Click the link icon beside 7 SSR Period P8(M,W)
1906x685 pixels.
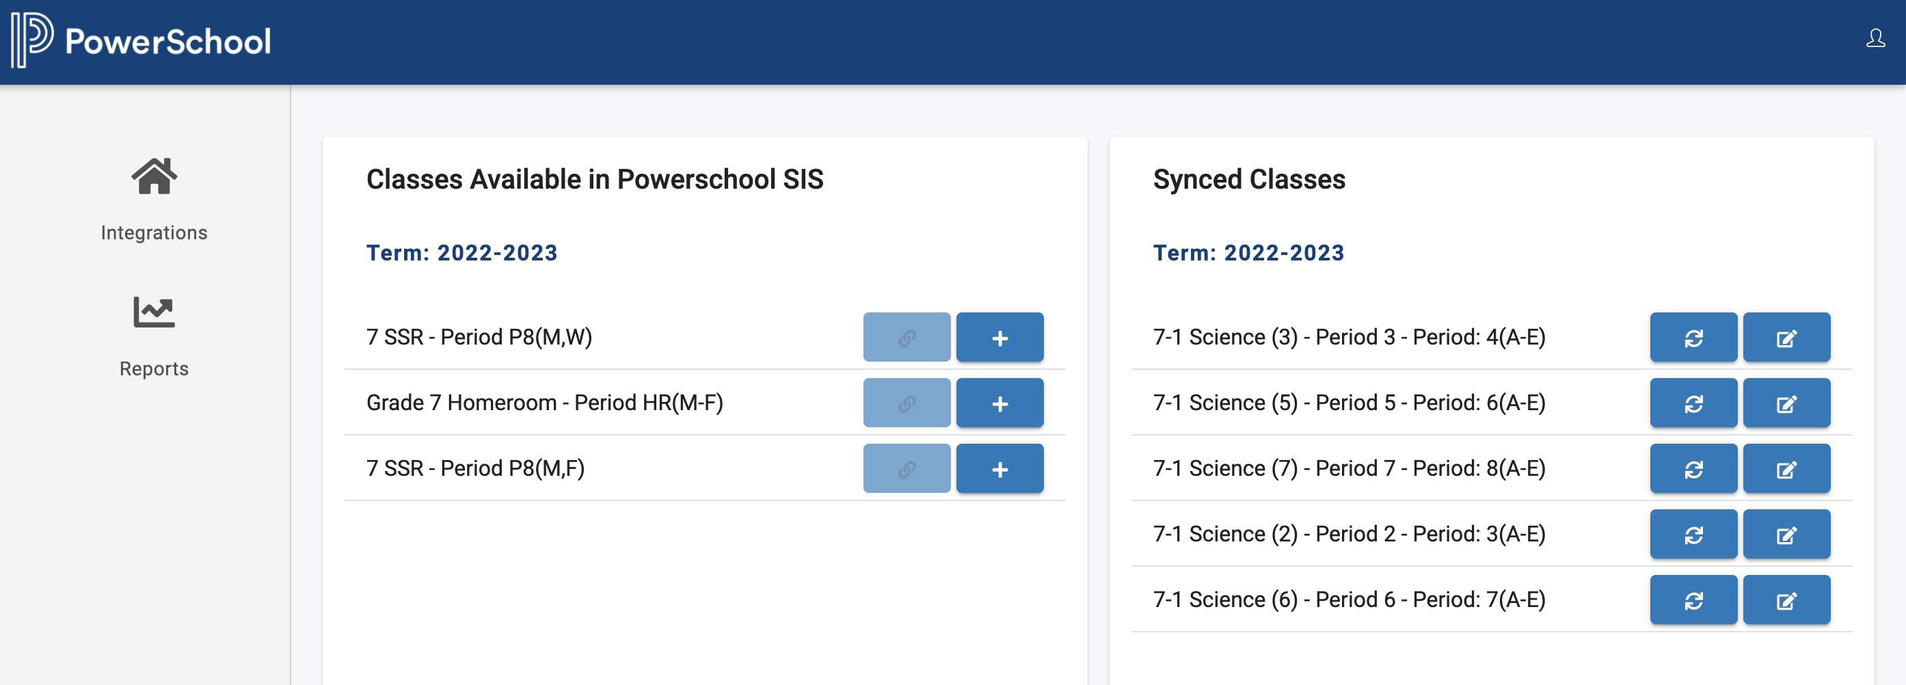coord(907,337)
